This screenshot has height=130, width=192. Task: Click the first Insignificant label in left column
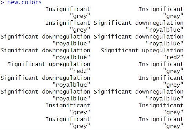tap(68, 9)
